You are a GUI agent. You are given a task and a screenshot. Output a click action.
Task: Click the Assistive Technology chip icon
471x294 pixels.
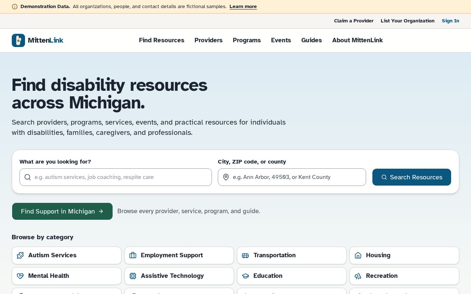click(x=133, y=276)
